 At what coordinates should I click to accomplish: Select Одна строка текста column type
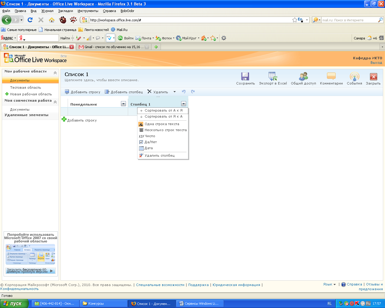click(163, 124)
